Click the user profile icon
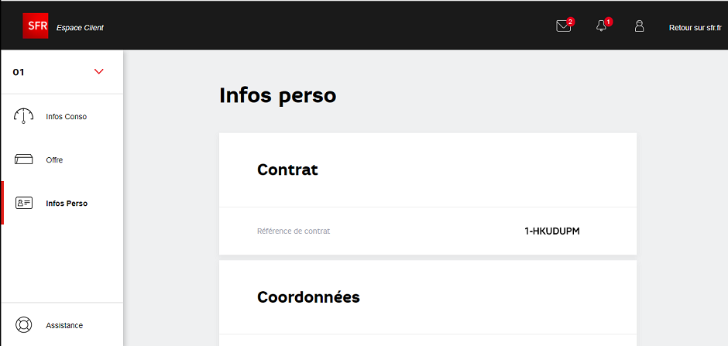 [x=639, y=26]
